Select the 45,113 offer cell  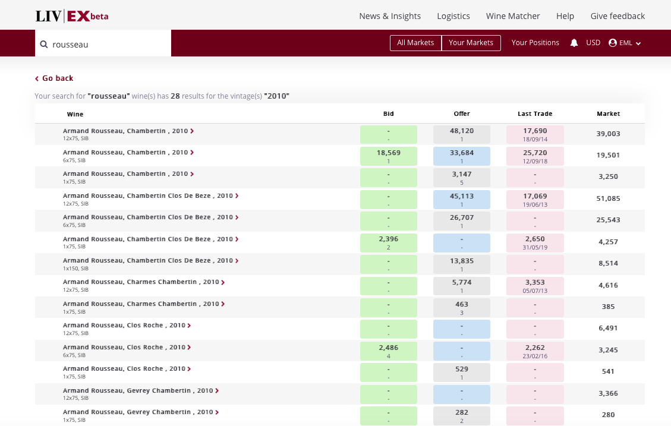pos(462,199)
